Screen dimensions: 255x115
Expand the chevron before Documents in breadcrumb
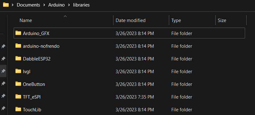coord(12,5)
